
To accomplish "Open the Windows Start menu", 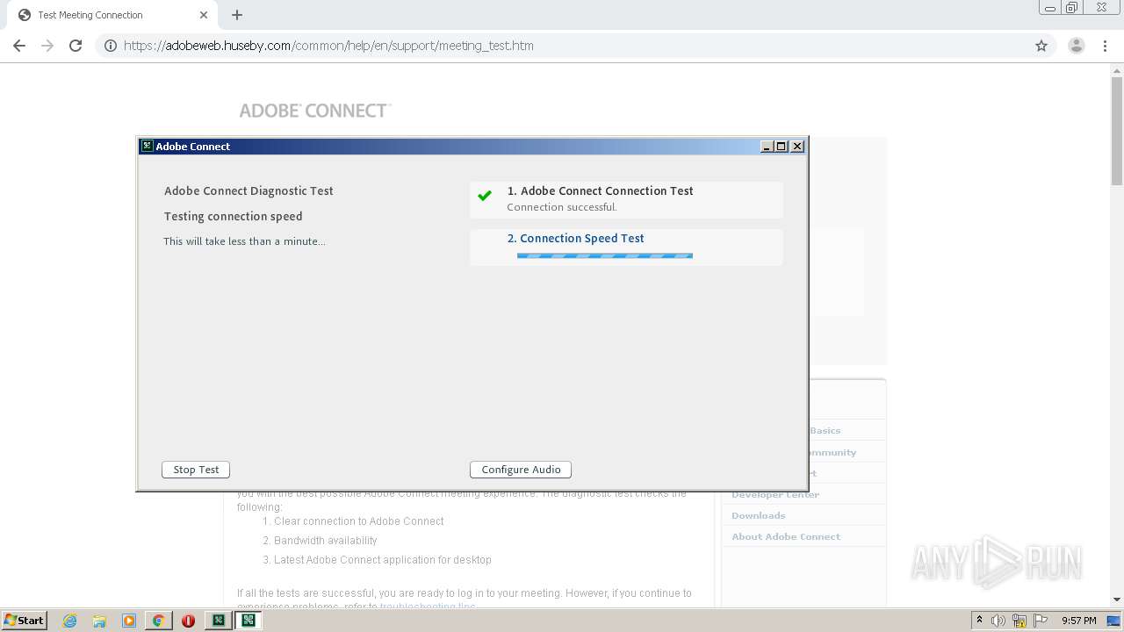I will [x=24, y=620].
